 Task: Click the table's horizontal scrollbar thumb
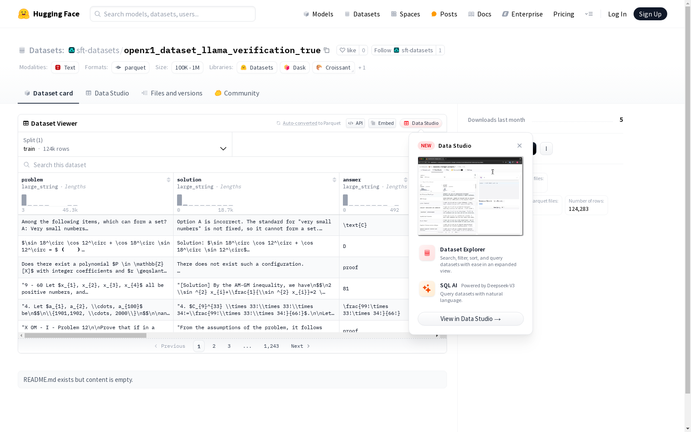86,335
